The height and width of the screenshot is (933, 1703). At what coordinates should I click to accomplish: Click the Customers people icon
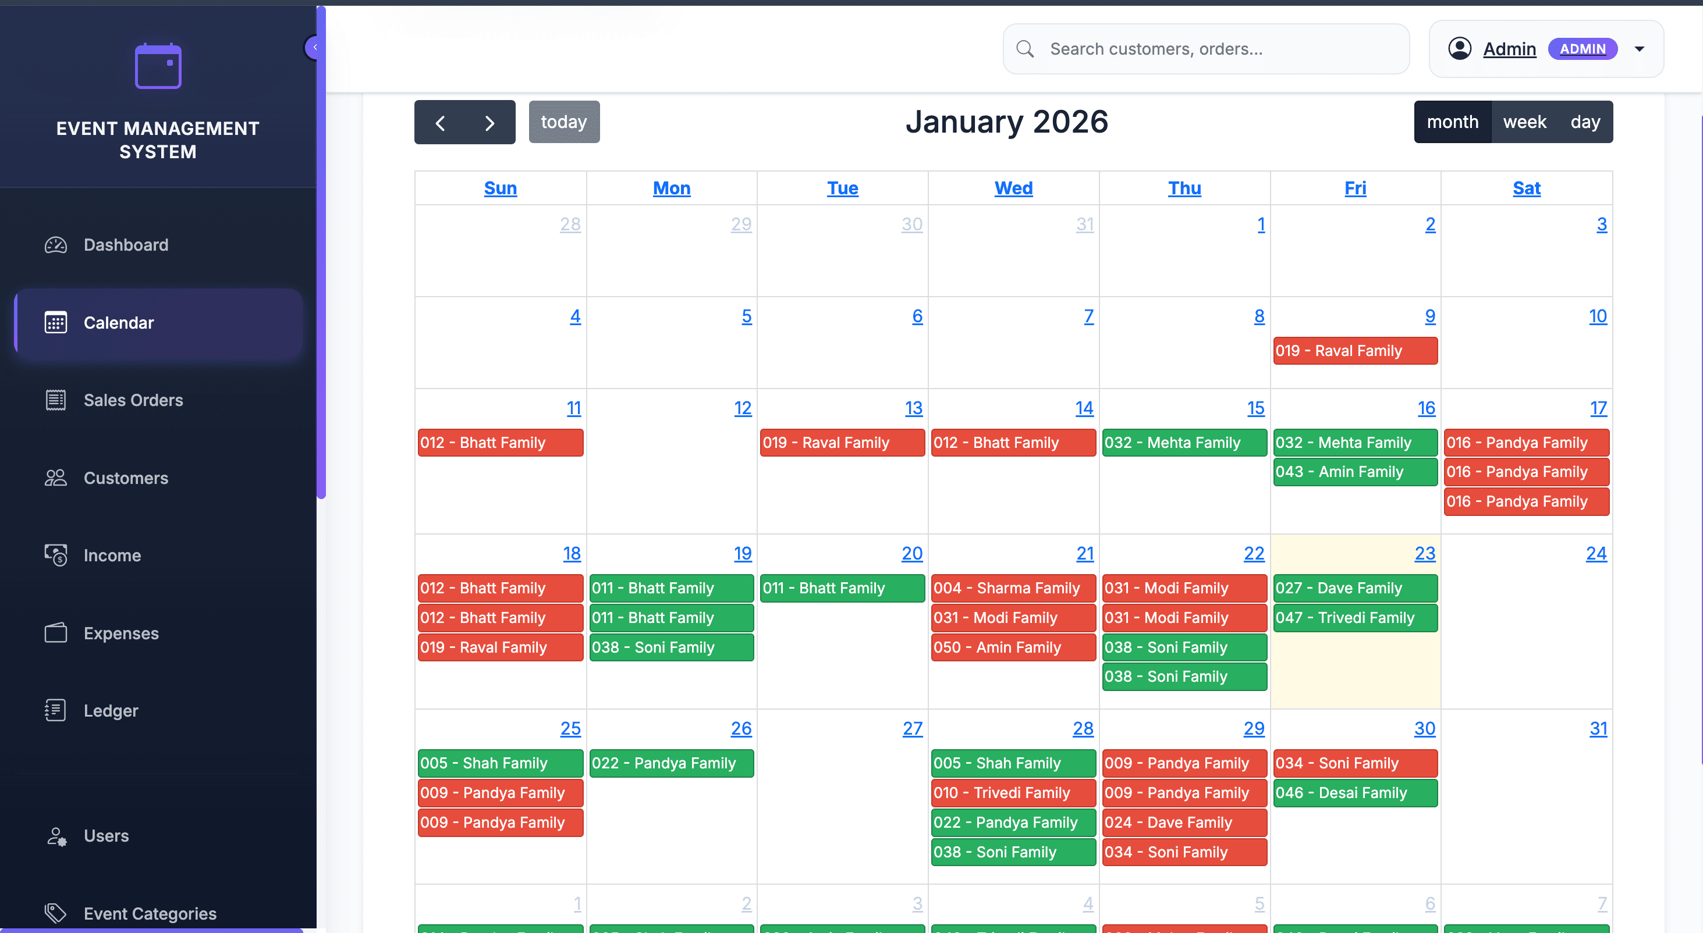pos(55,478)
